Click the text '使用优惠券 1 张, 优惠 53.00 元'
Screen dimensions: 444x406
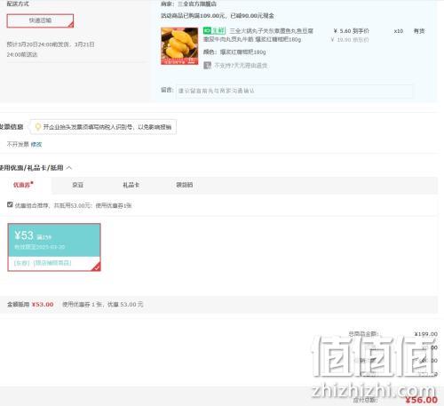pos(103,305)
